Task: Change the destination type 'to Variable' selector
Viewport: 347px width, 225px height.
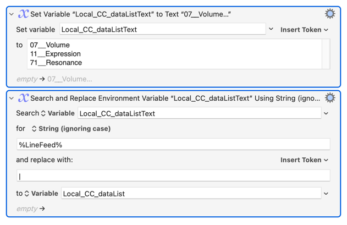Action: tap(41, 194)
